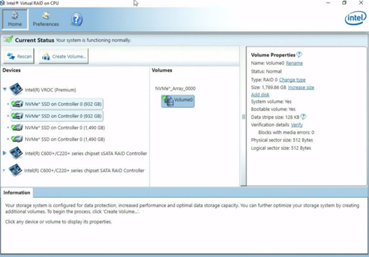Click System volume: Yes text
Image resolution: width=369 pixels, height=257 pixels.
coord(271,101)
